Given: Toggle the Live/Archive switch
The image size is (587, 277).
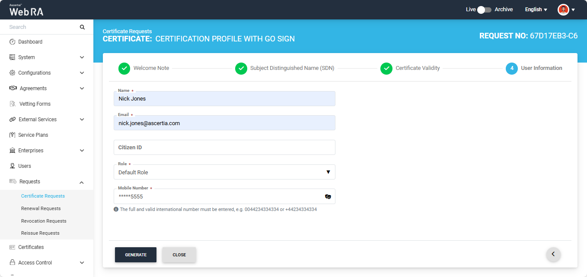Looking at the screenshot, I should tap(484, 9).
